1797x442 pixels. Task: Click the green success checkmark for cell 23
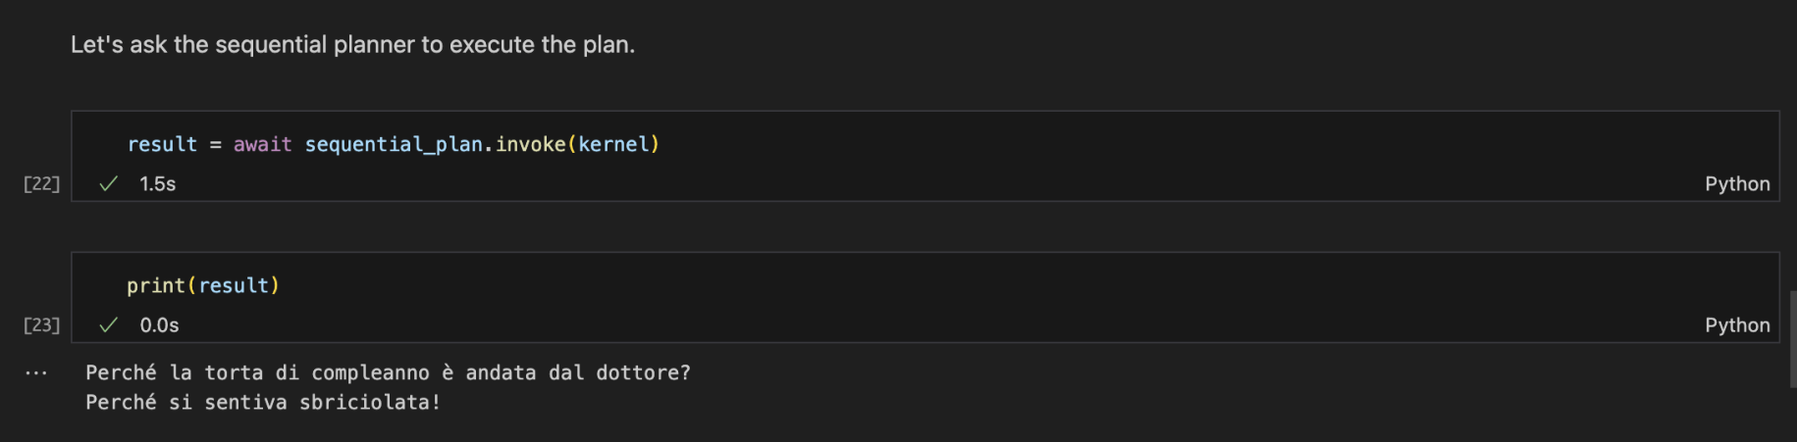[109, 325]
